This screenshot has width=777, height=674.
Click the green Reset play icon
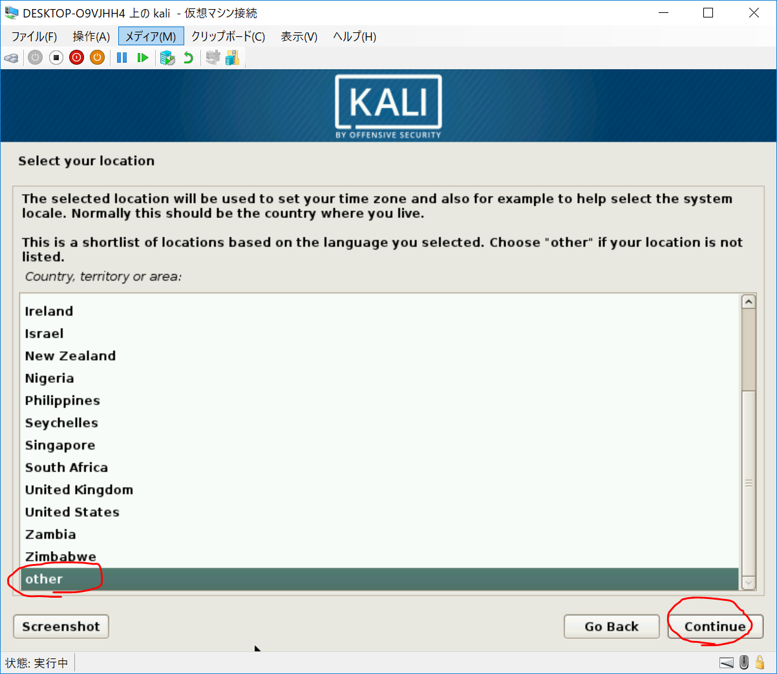[143, 58]
